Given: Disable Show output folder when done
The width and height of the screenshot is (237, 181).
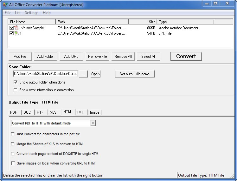Looking at the screenshot, I should coord(16,82).
